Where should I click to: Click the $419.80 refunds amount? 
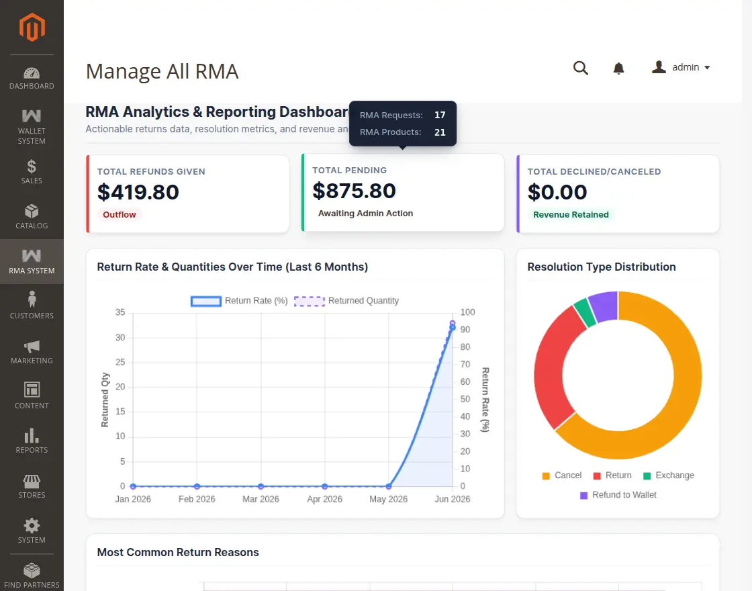point(138,192)
